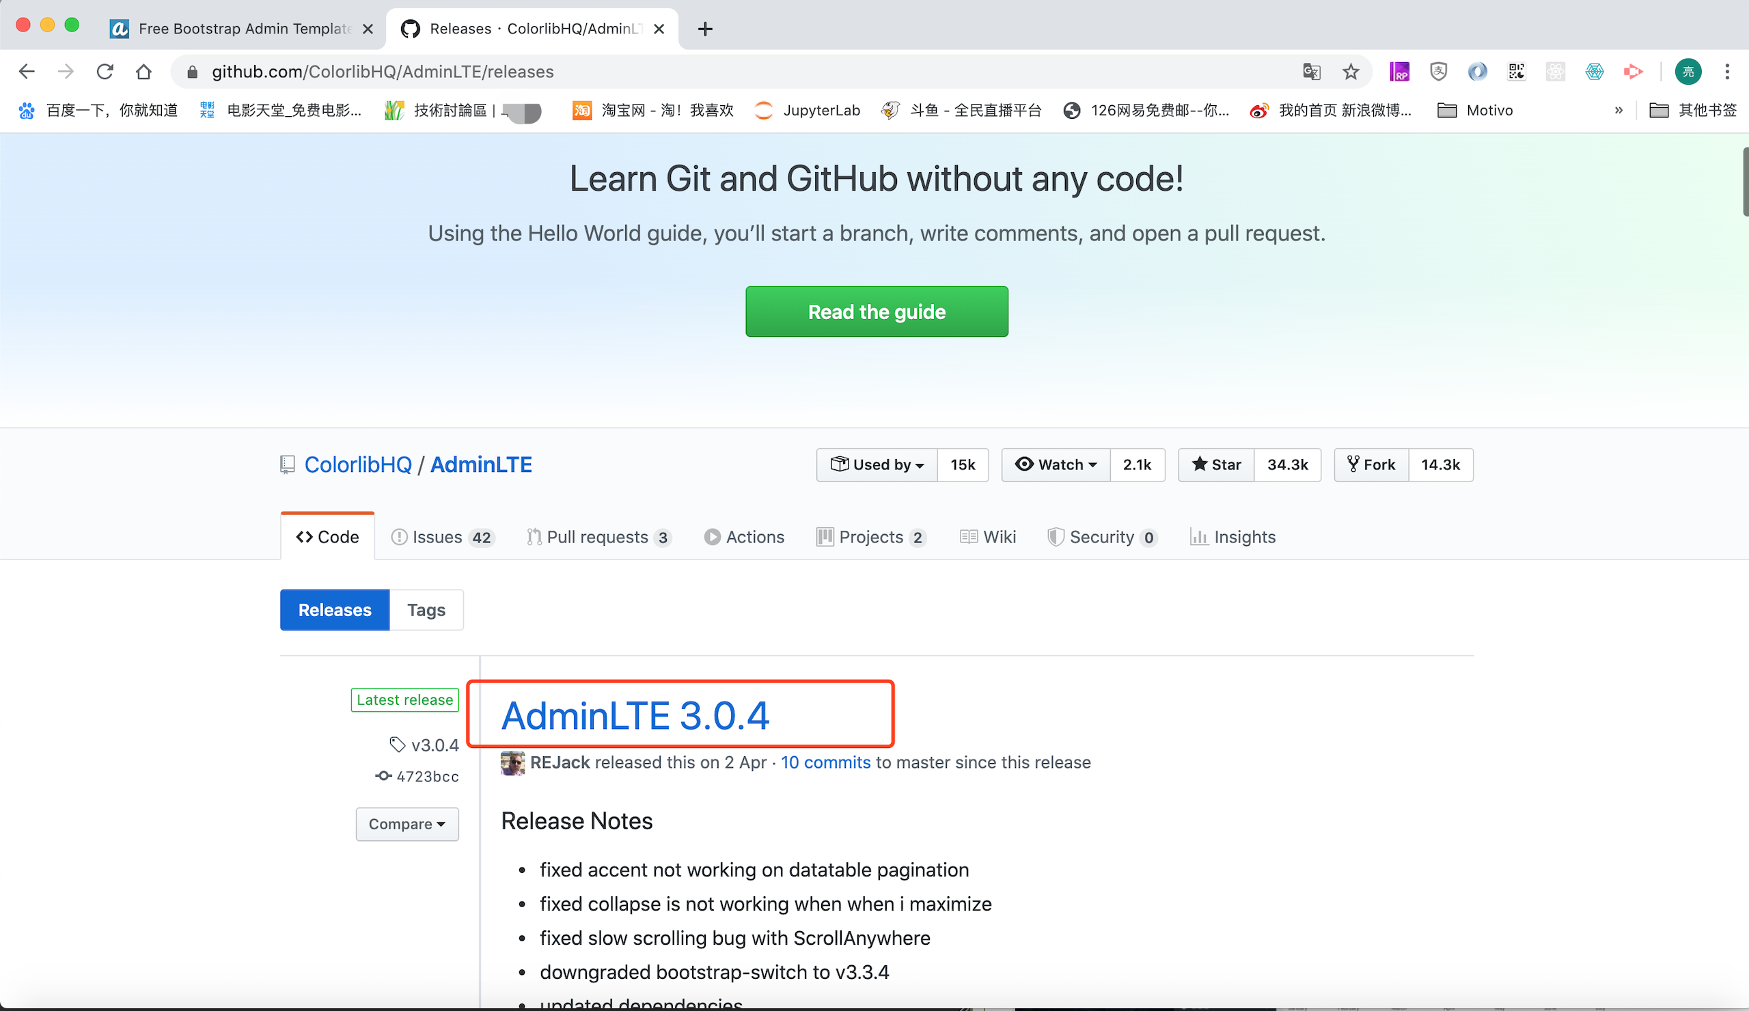
Task: Open the REJack author link
Action: click(560, 762)
